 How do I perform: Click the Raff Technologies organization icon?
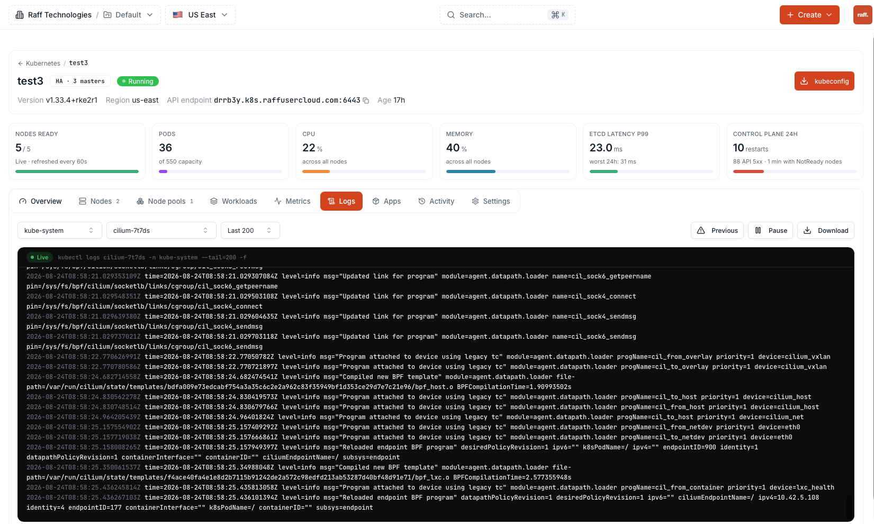[x=20, y=15]
